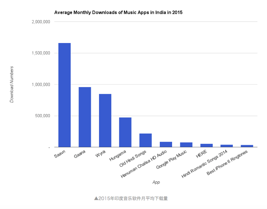This screenshot has width=267, height=209.
Task: Click the Old Hindi Songs bar
Action: [x=145, y=140]
